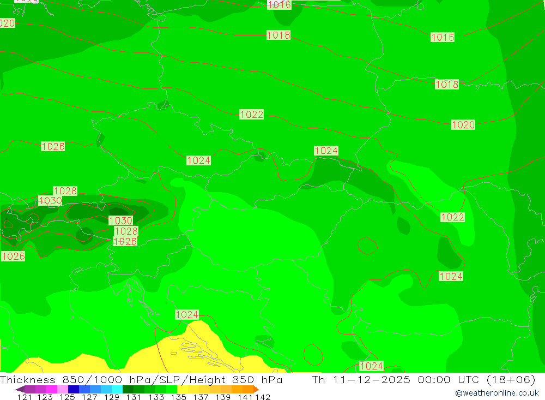Click the legend value 129

click(x=112, y=397)
